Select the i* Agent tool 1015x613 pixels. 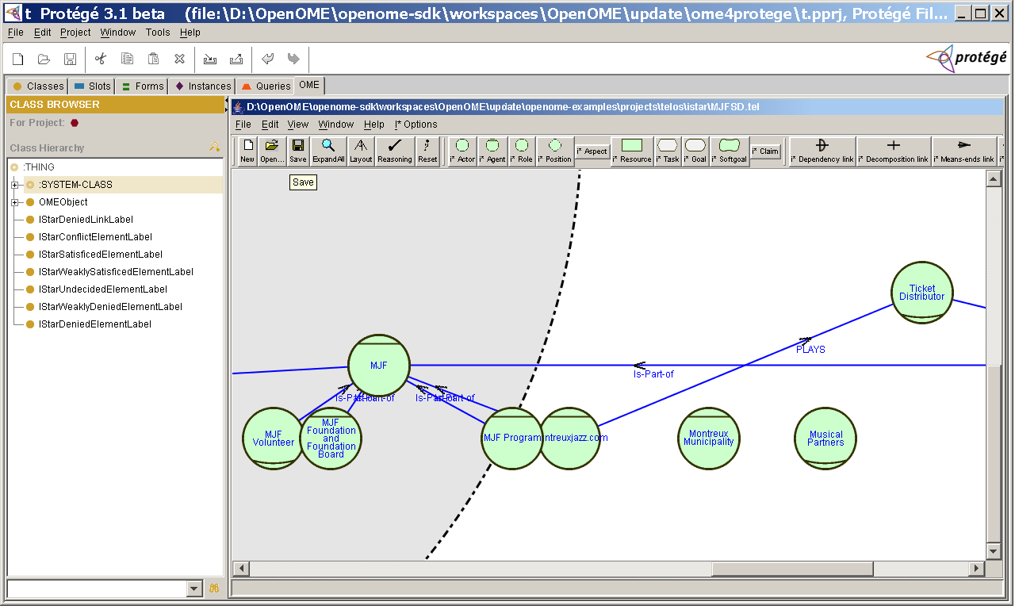click(x=492, y=151)
